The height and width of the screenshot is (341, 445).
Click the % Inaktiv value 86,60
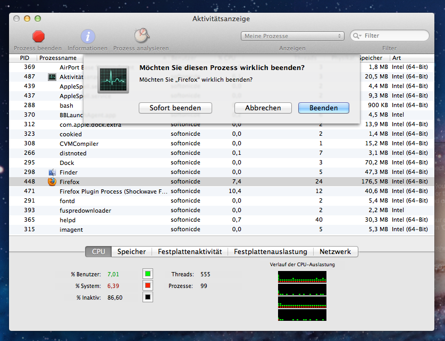click(x=115, y=298)
